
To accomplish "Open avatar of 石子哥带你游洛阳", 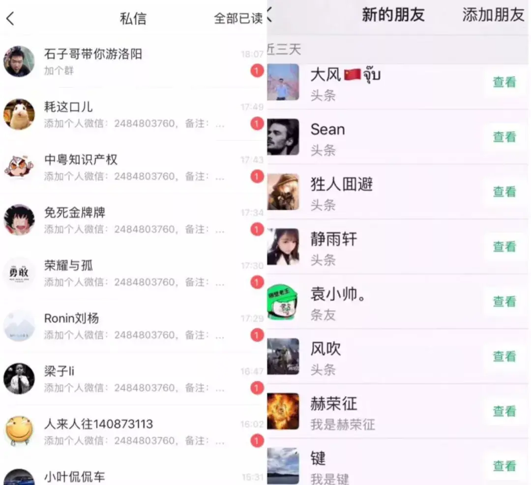I will pos(19,61).
